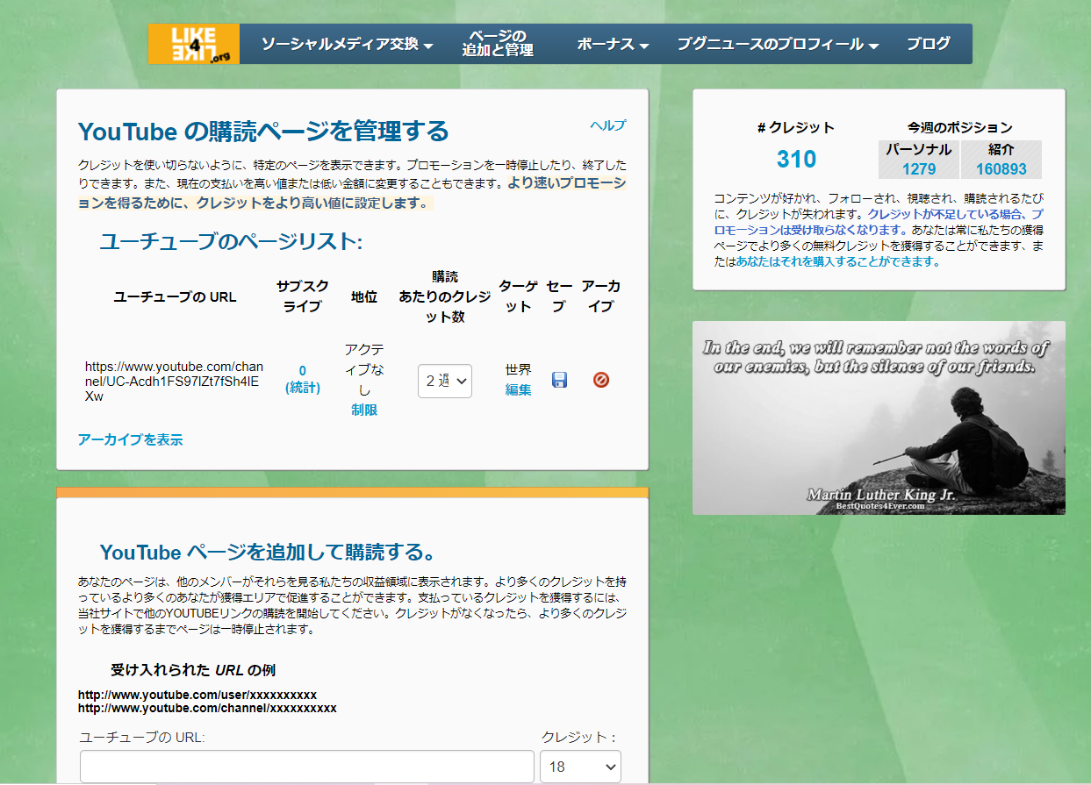This screenshot has height=785, width=1091.
Task: Click the Like4Like.org logo
Action: (194, 44)
